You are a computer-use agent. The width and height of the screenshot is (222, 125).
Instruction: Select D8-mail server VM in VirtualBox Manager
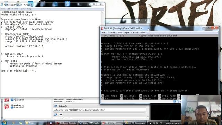[27, 106]
